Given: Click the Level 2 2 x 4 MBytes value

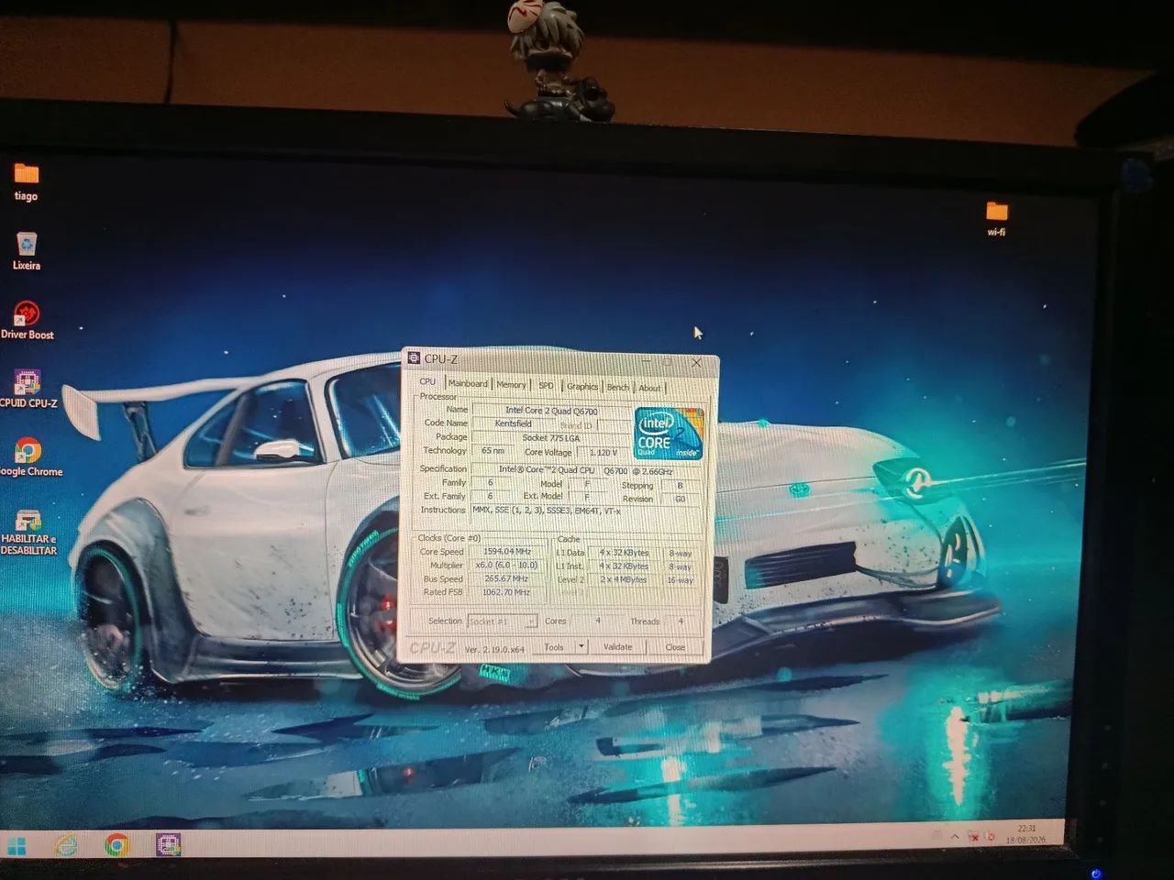Looking at the screenshot, I should point(624,579).
